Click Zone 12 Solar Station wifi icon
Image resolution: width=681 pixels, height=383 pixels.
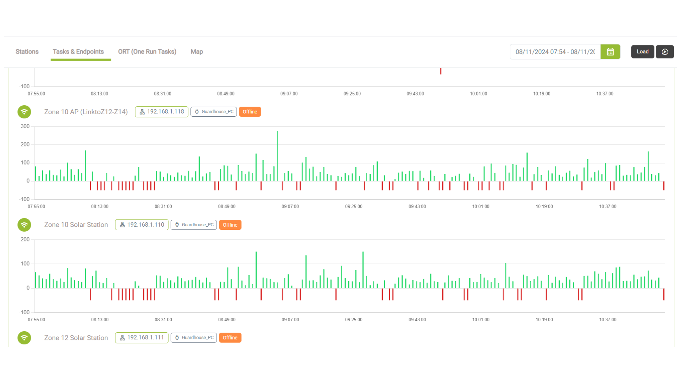(x=24, y=338)
